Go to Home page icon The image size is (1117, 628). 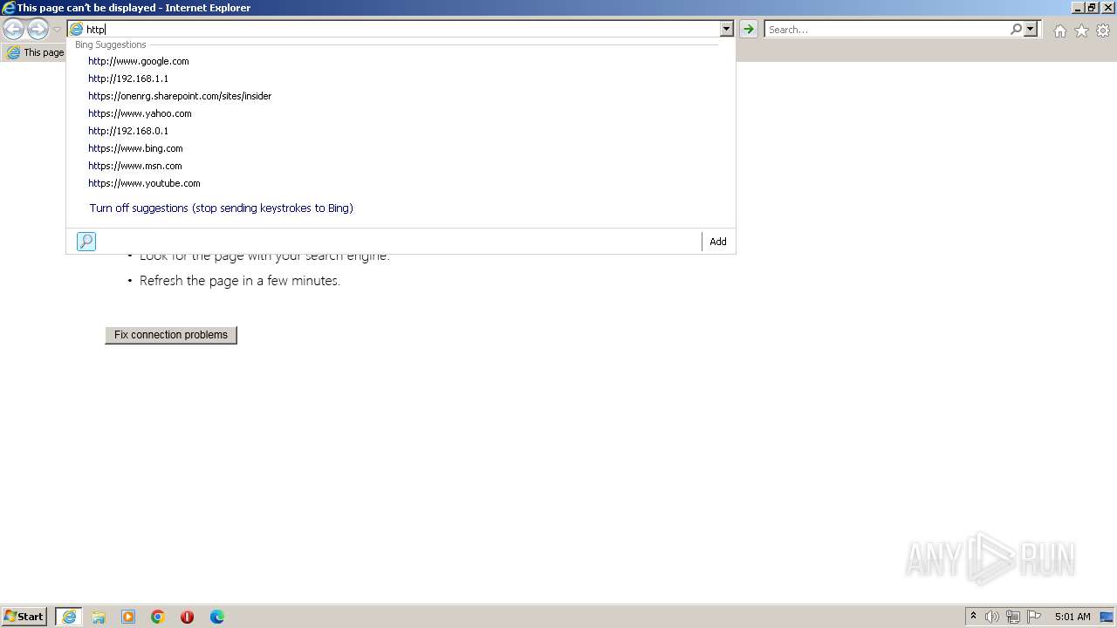1059,31
